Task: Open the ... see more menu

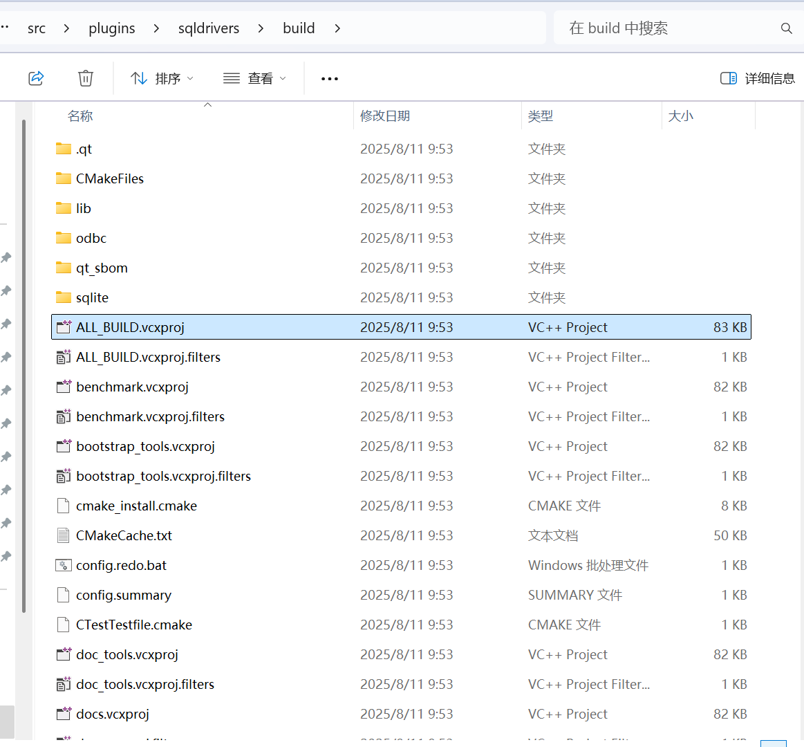Action: coord(330,78)
